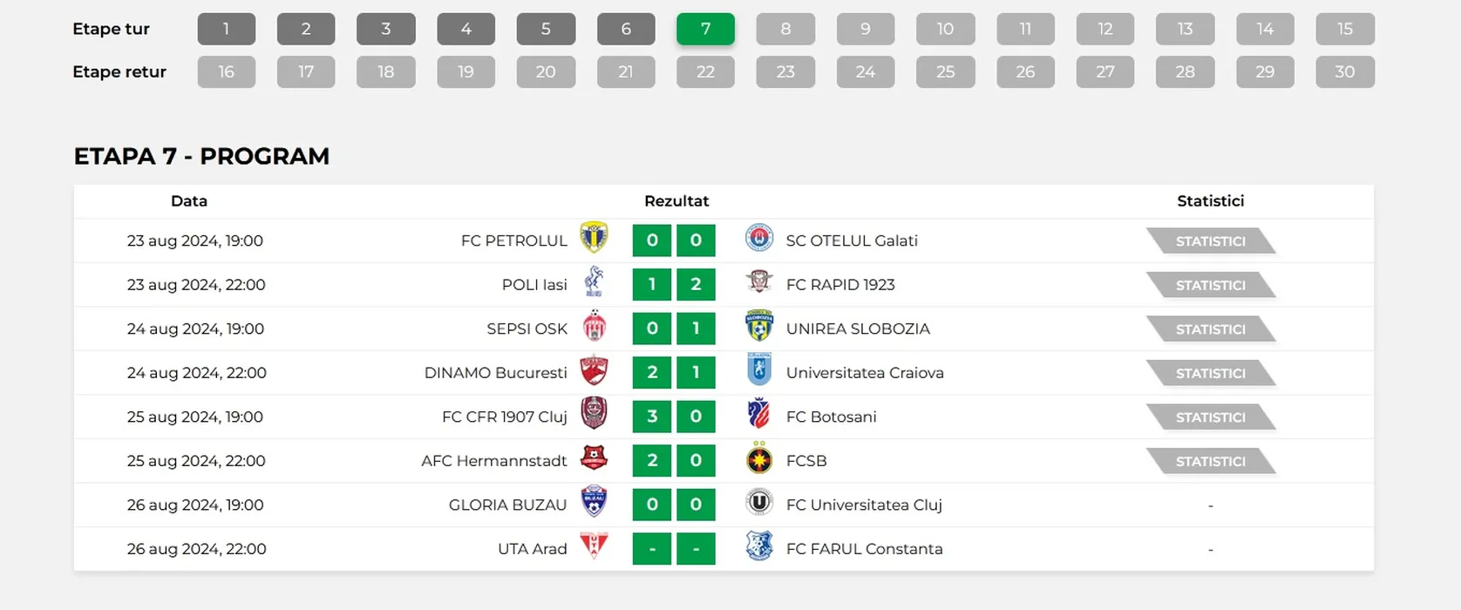Click the UTA Arad home score box
Viewport: 1461px width, 610px height.
click(652, 549)
